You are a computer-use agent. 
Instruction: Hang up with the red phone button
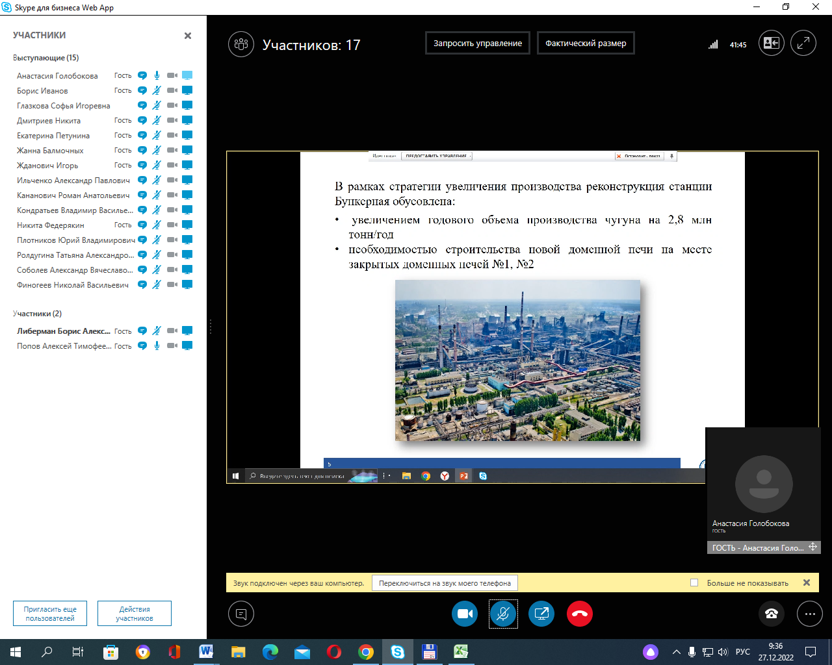click(579, 614)
